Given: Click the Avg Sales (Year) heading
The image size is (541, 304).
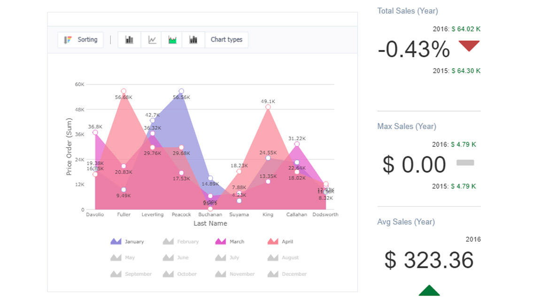Looking at the screenshot, I should (x=406, y=222).
